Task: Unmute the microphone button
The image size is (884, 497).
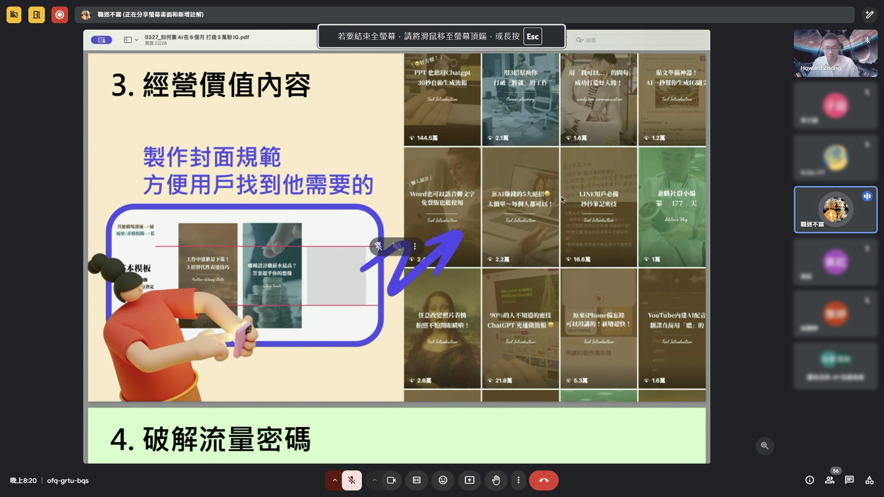Action: point(352,480)
